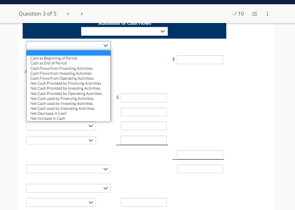Choose Net Cash used by Operating Activities
Screen dimensions: 295x210
click(62, 108)
